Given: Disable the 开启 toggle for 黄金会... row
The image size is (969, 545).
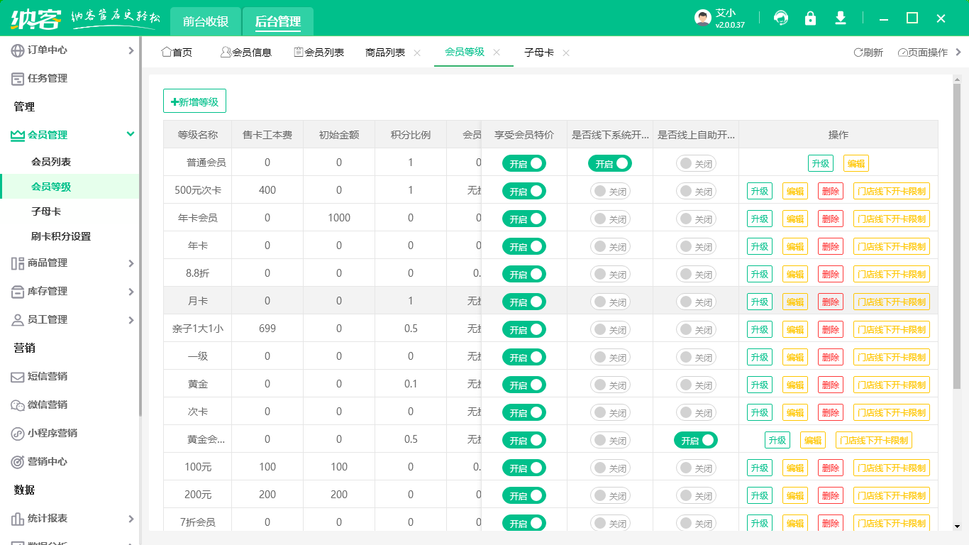Looking at the screenshot, I should click(x=696, y=440).
